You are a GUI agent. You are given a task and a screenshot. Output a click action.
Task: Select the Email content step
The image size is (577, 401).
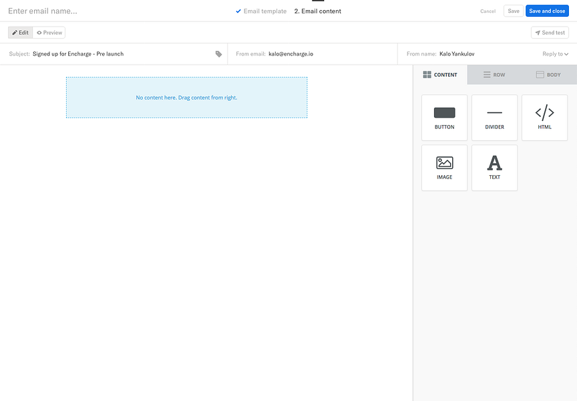(x=318, y=11)
